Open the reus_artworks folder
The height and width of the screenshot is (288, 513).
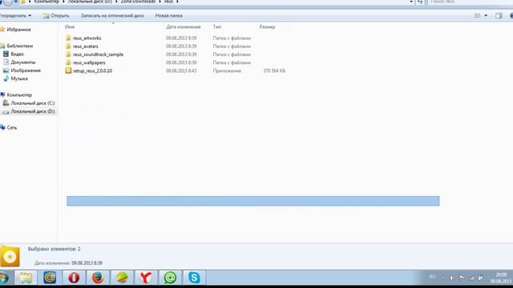tap(87, 38)
